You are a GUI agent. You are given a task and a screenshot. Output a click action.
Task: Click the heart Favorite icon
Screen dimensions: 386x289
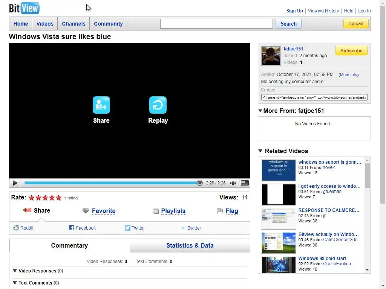tap(86, 211)
